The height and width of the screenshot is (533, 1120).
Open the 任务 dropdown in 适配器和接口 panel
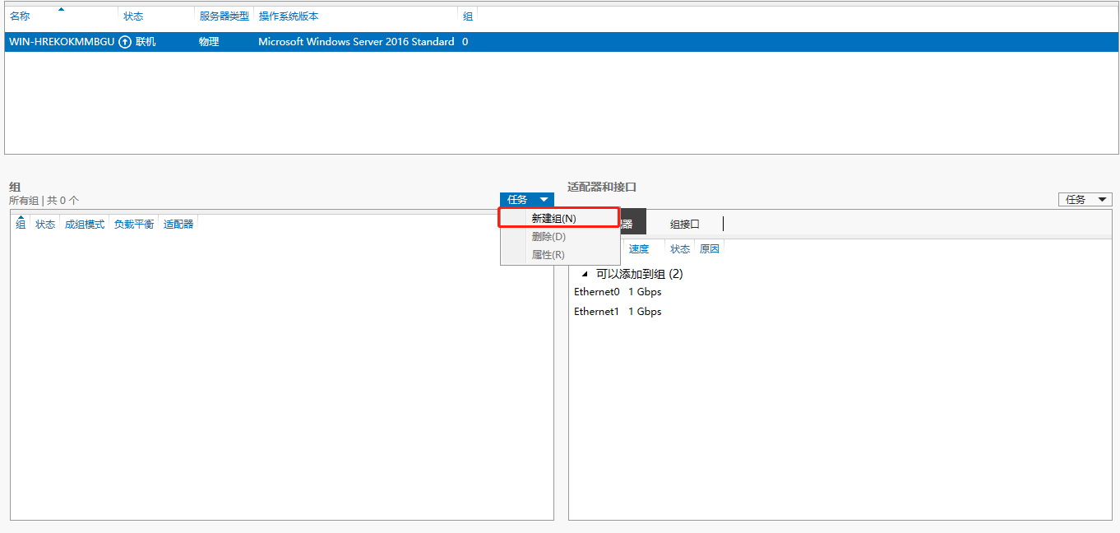pos(1085,200)
